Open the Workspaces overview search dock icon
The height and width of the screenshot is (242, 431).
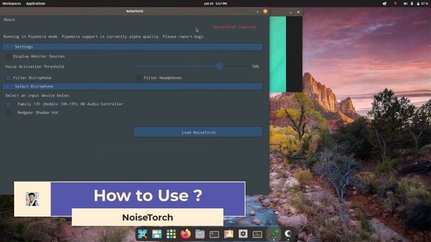pos(142,234)
